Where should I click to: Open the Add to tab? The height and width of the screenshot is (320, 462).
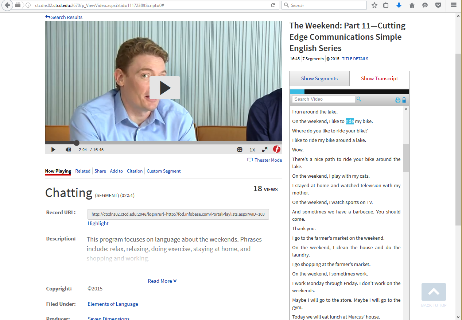click(x=116, y=171)
